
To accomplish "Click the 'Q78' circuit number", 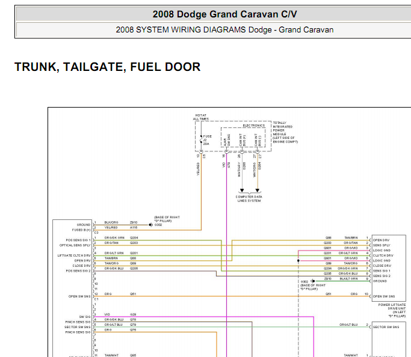I will coord(133,320).
